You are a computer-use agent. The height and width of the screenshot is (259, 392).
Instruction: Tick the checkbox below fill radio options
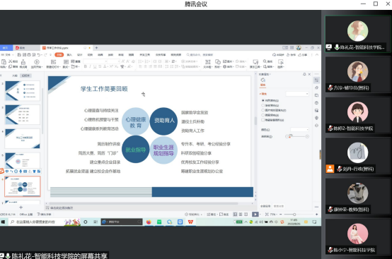[263, 120]
